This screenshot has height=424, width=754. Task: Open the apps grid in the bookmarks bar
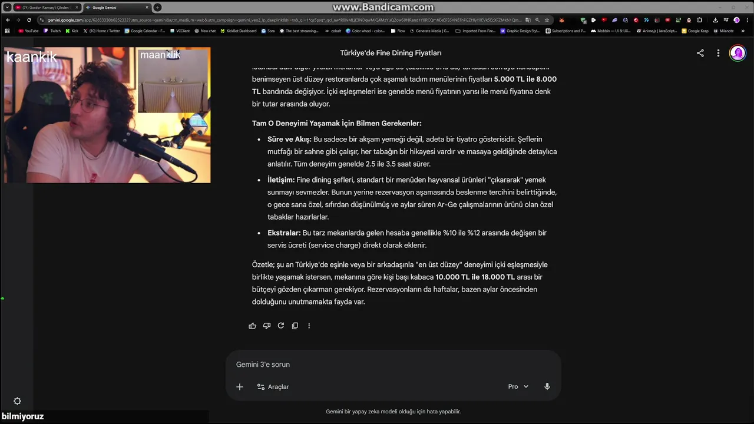pos(7,31)
